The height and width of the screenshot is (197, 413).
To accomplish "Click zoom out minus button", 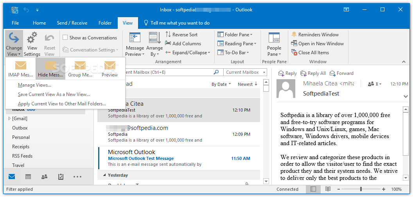I will (x=338, y=189).
